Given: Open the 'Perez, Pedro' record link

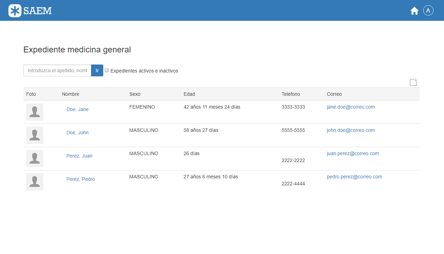Looking at the screenshot, I should 81,179.
